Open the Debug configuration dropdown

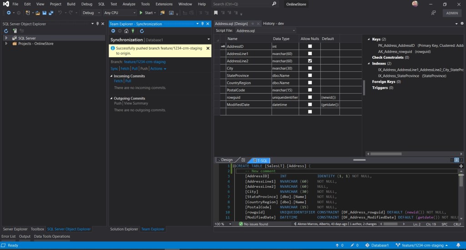coord(91,13)
